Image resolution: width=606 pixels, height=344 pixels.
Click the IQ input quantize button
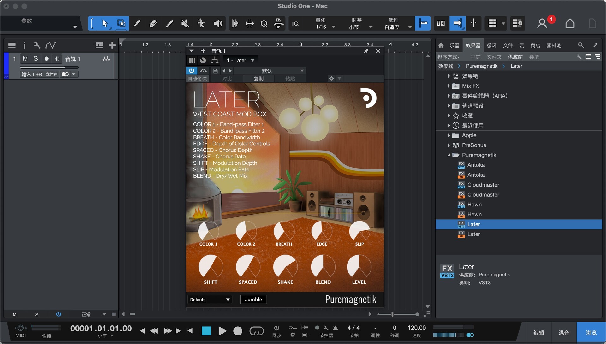295,24
